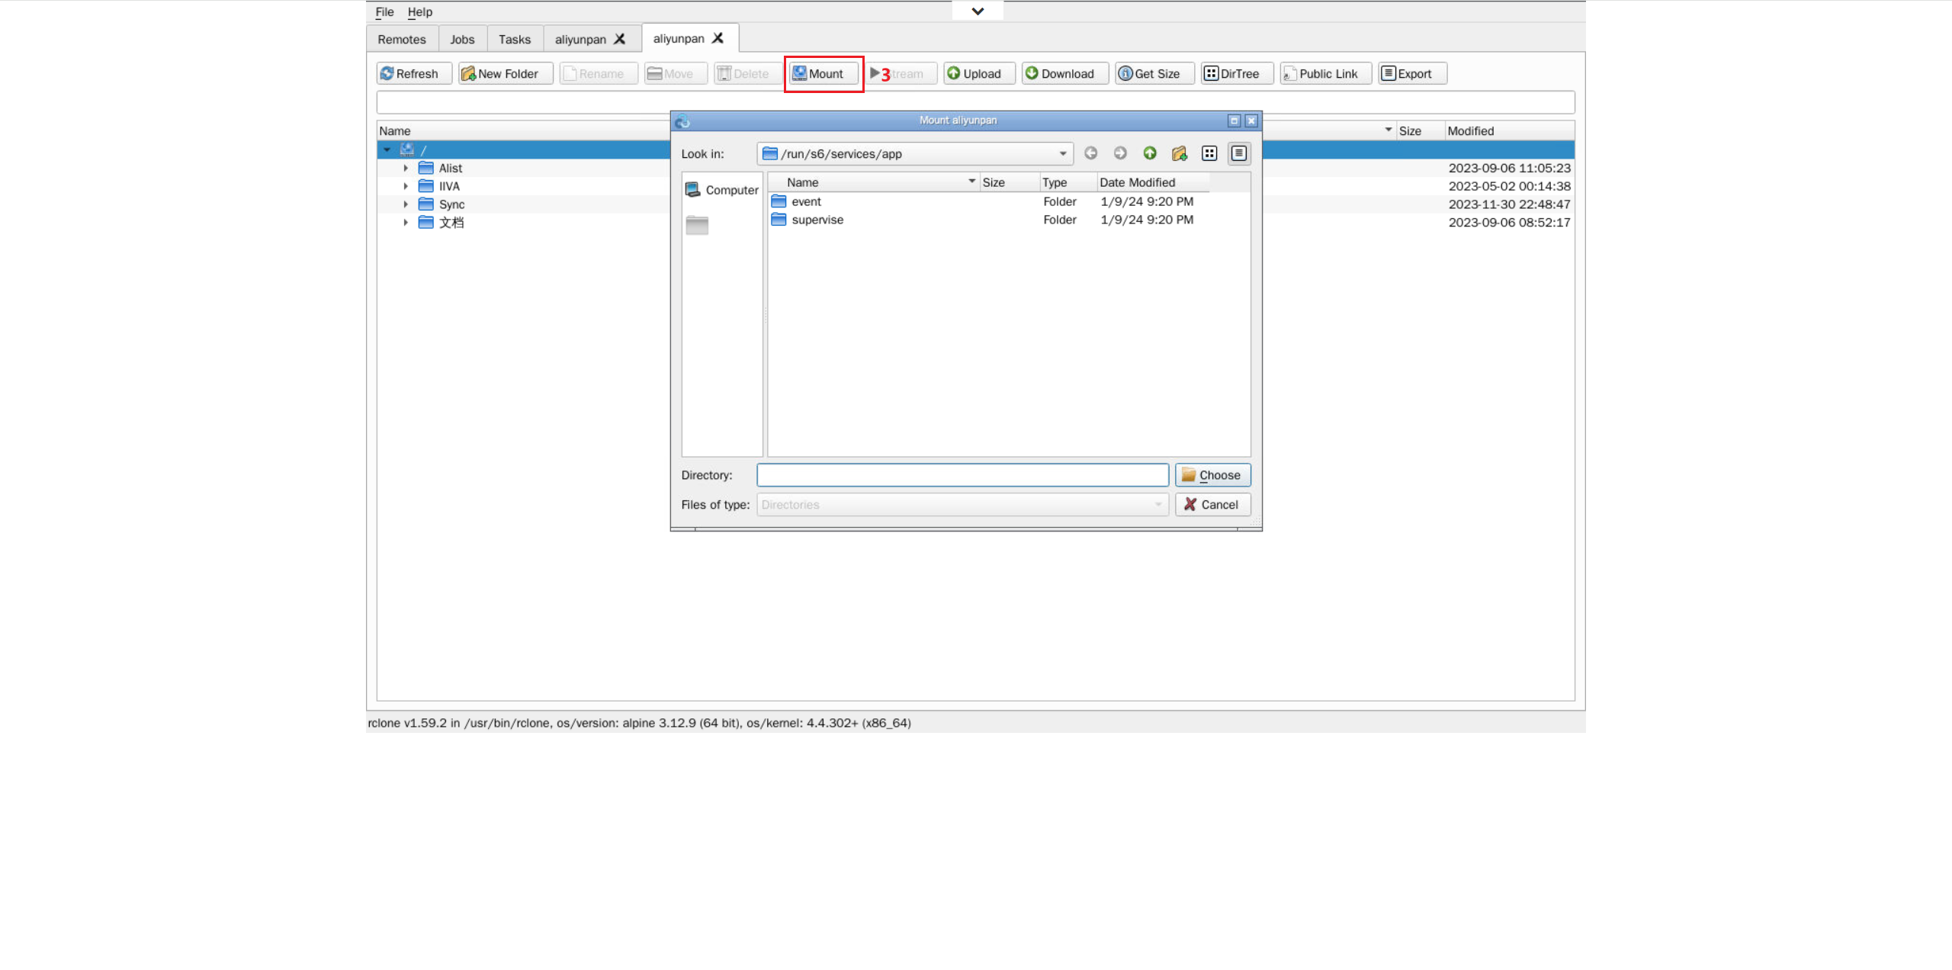The image size is (1952, 970).
Task: Click the Directory input field
Action: click(962, 475)
